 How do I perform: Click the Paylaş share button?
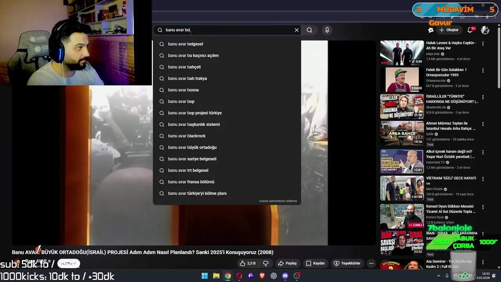287,264
